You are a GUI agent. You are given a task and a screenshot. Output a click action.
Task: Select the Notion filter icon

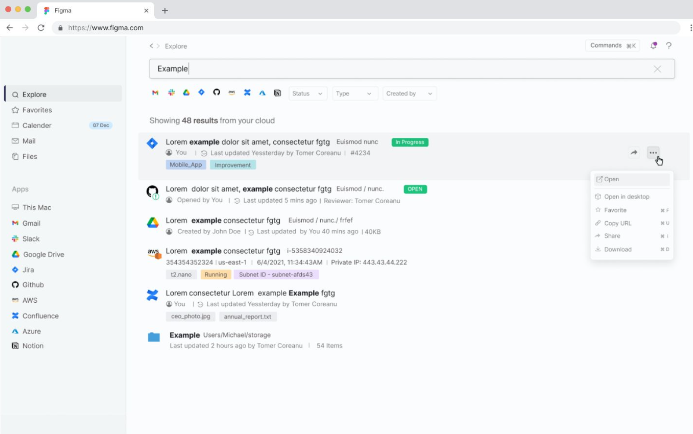(x=278, y=93)
